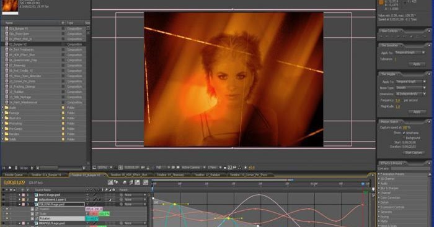The width and height of the screenshot is (434, 227).
Task: Click the new folder icon in Project panel
Action: pos(10,168)
